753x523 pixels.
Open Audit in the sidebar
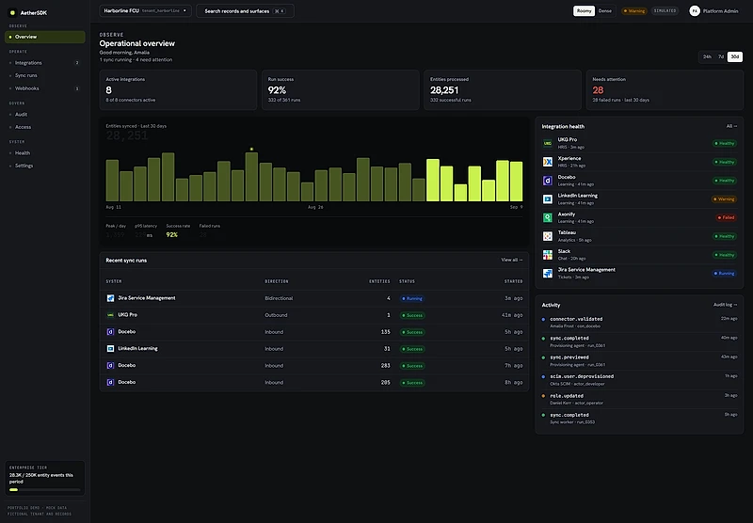click(44, 114)
